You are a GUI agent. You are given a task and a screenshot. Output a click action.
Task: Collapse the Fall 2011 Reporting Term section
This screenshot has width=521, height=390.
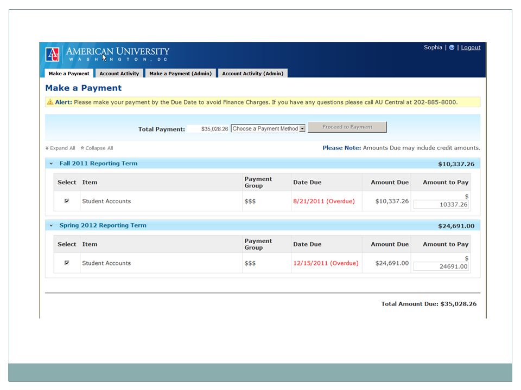point(51,164)
